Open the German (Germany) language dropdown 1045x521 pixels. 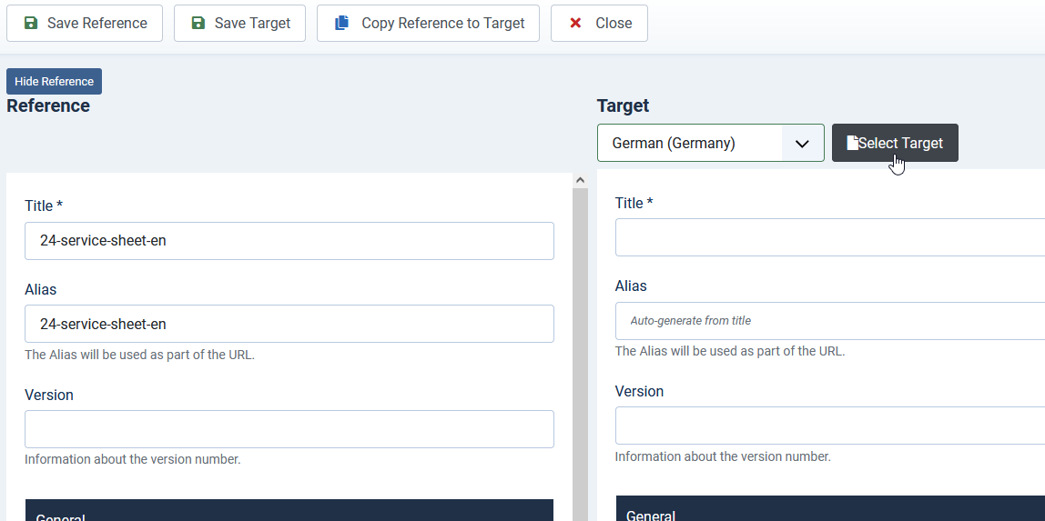pos(710,143)
